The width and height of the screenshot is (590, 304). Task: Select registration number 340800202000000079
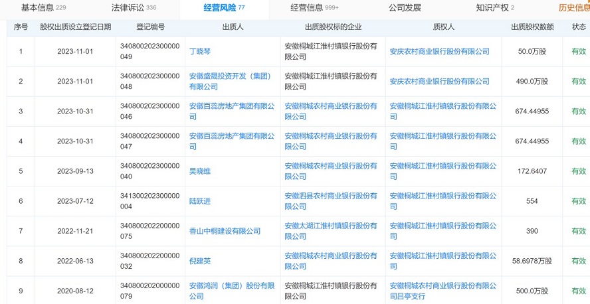click(149, 291)
